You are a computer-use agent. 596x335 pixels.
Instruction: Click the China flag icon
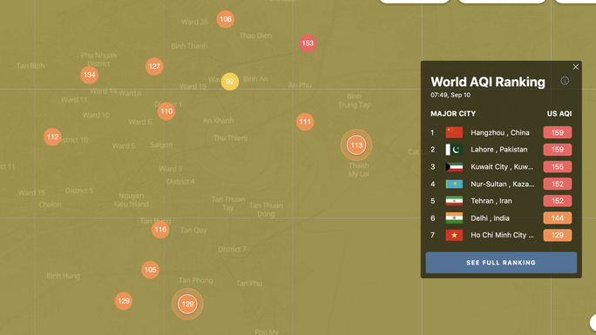[454, 132]
